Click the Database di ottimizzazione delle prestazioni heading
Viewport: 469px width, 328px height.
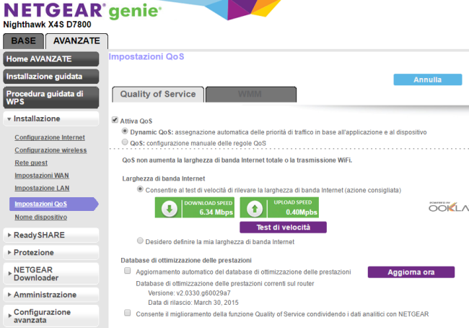pyautogui.click(x=186, y=260)
